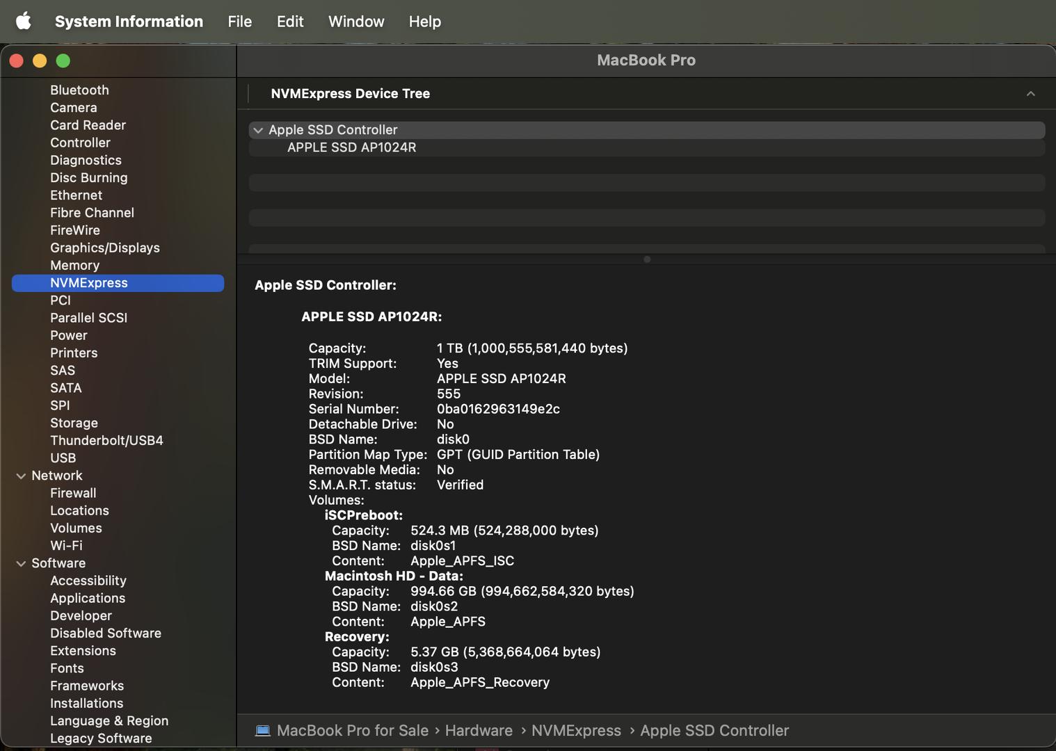1056x751 pixels.
Task: Select APPLE SSD AP1024R in device tree
Action: click(647, 147)
